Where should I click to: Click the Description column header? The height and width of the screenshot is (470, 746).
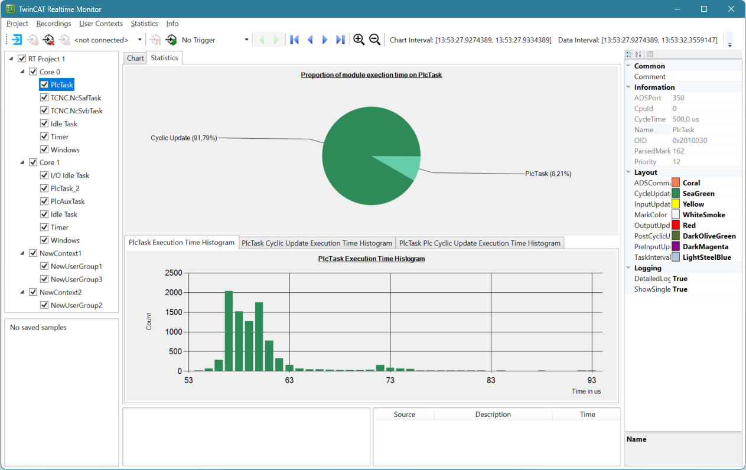tap(493, 414)
